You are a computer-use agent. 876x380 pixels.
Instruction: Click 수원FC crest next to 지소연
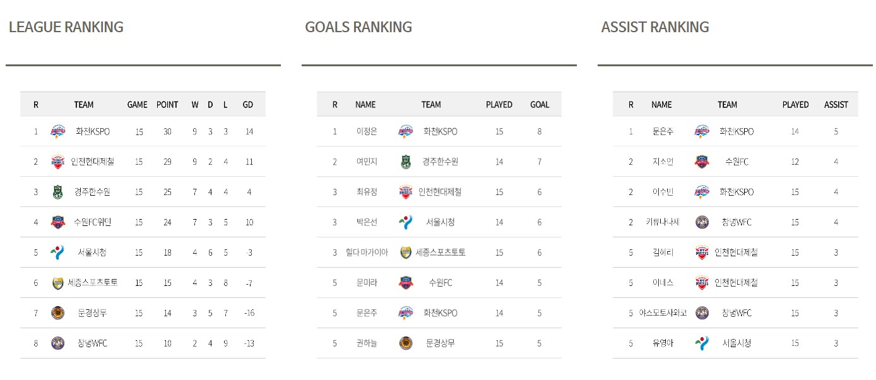tap(701, 162)
